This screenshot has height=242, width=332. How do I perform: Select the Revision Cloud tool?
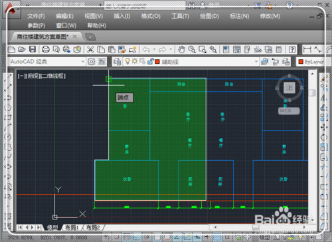click(x=8, y=147)
